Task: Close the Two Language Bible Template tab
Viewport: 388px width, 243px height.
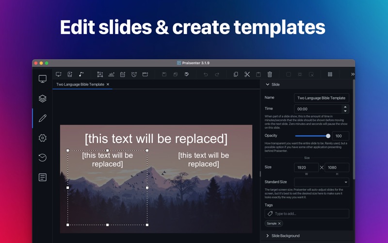Action: click(x=108, y=84)
